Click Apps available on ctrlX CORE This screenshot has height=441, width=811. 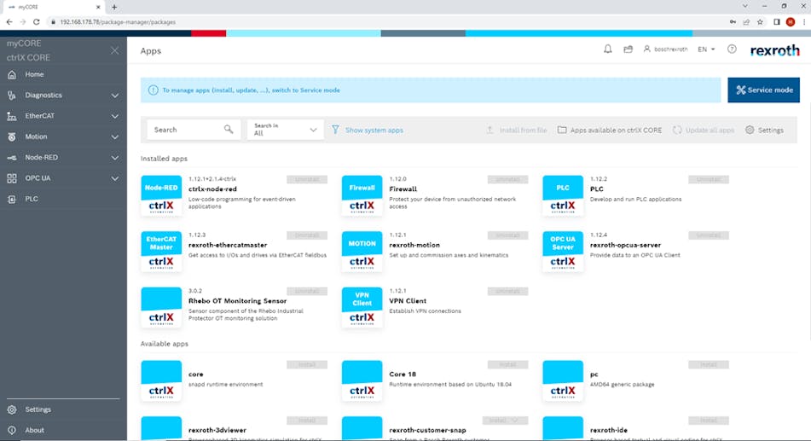(x=610, y=130)
